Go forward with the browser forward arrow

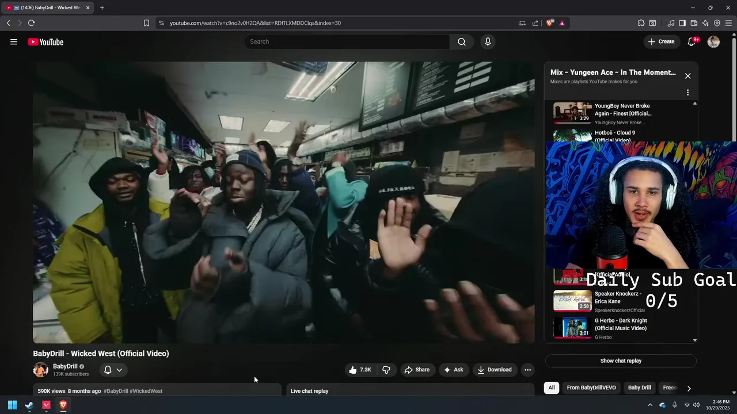tap(20, 23)
